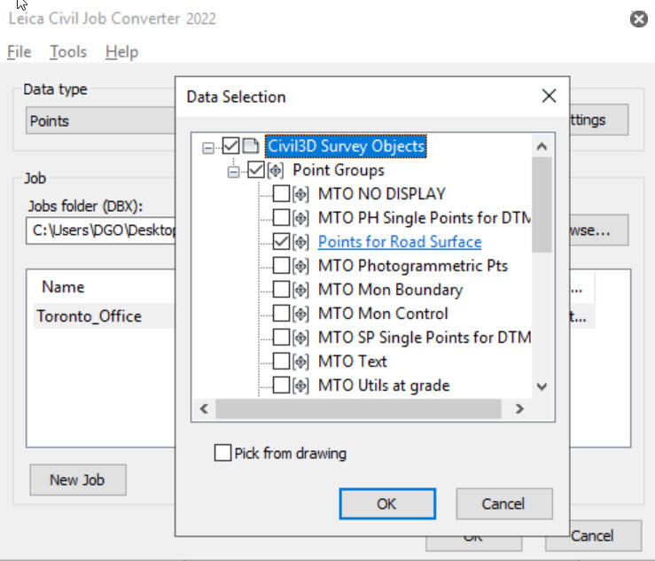Collapse the Civil3D Survey Objects tree node
The image size is (655, 561).
click(209, 146)
